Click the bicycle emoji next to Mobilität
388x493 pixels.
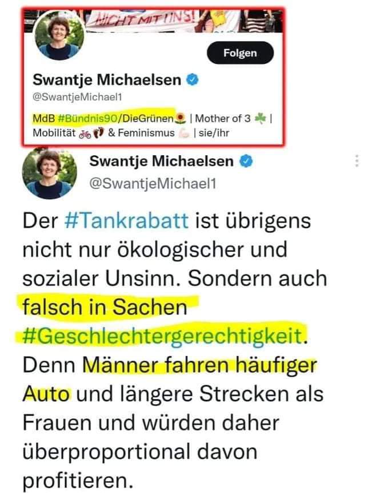85,134
